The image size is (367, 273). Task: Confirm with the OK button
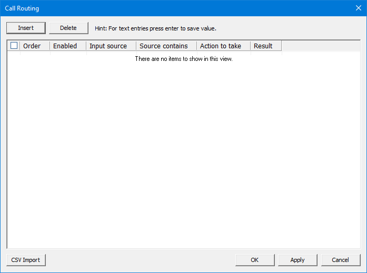(x=255, y=260)
